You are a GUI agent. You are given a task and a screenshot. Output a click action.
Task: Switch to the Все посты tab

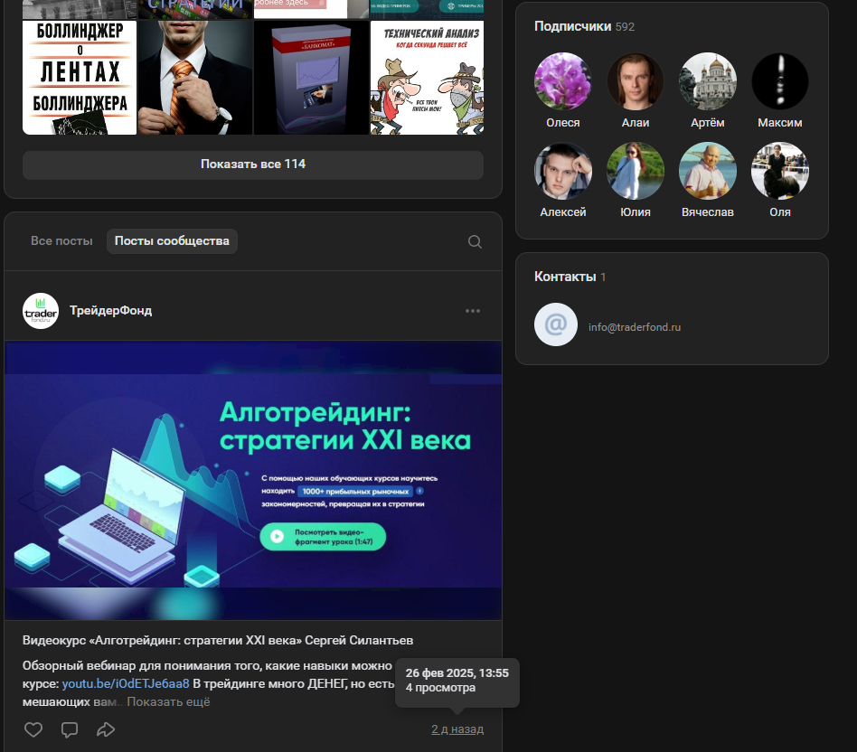[x=61, y=241]
